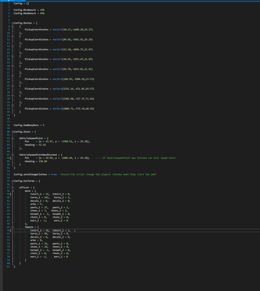Fold the route block on line 20

12,66
